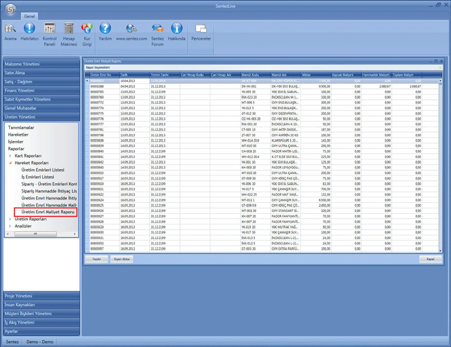Open Sipariş - Üretim Emirleri Kont report

[49, 184]
